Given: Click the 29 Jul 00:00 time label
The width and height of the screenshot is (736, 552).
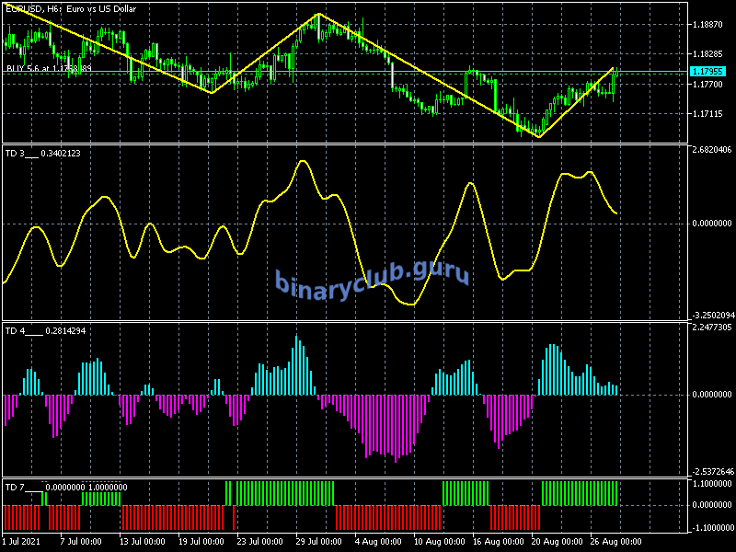Looking at the screenshot, I should tap(322, 541).
